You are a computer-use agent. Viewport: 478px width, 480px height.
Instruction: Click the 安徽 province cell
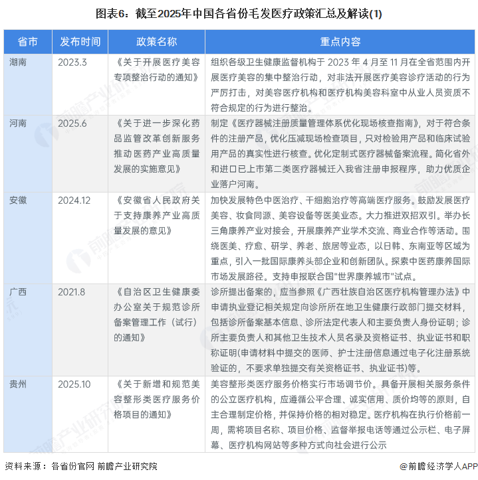point(19,200)
